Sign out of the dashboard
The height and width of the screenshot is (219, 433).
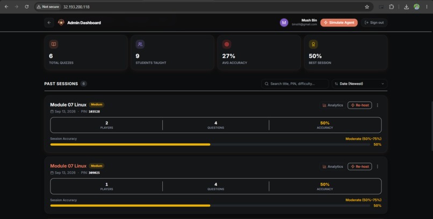point(374,23)
